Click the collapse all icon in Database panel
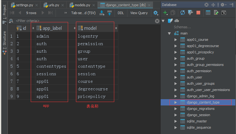Viewport: 236px width, 134px height. (x=213, y=5)
